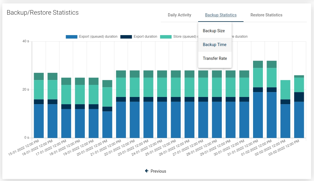314x181 pixels.
Task: Click the blue Export (queued) legend swatch
Action: [x=72, y=37]
